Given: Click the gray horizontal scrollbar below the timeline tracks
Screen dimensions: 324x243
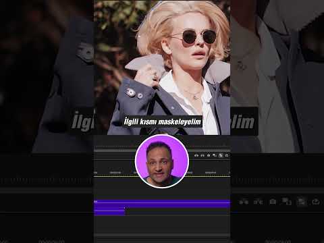Looking at the screenshot, I should [162, 236].
